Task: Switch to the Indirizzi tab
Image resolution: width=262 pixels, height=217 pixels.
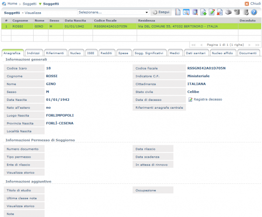Action: [x=33, y=53]
